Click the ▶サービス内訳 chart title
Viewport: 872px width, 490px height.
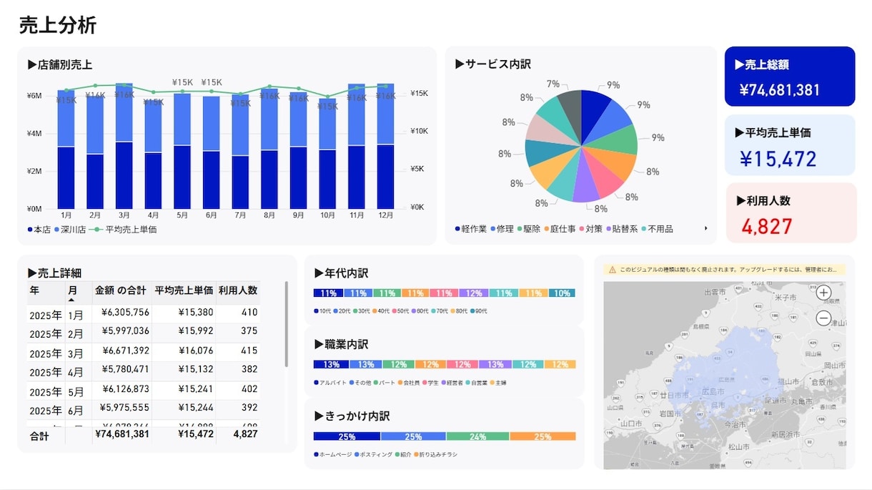coord(493,64)
